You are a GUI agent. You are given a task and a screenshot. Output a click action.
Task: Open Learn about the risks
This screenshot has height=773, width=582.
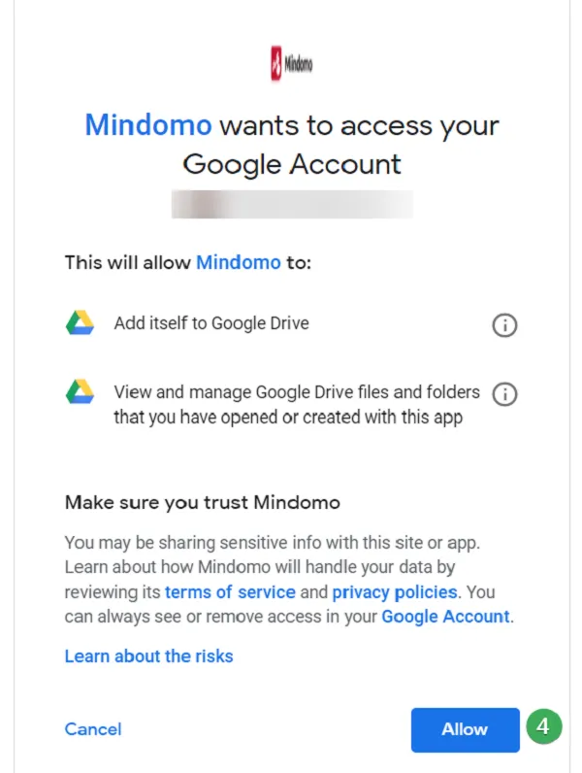(148, 656)
